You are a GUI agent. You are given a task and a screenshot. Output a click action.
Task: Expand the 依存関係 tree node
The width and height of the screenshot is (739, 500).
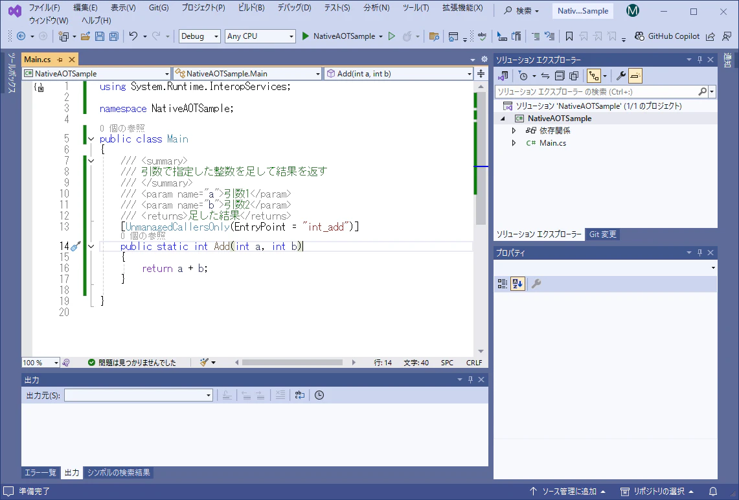click(514, 131)
